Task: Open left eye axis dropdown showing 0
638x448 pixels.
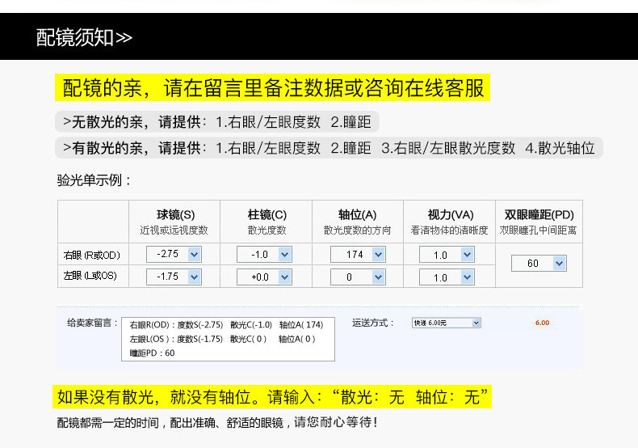Action: tap(358, 277)
